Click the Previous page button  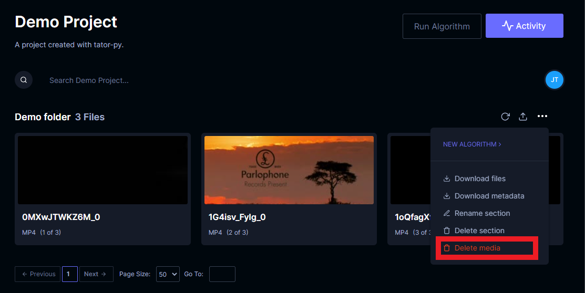click(x=38, y=274)
